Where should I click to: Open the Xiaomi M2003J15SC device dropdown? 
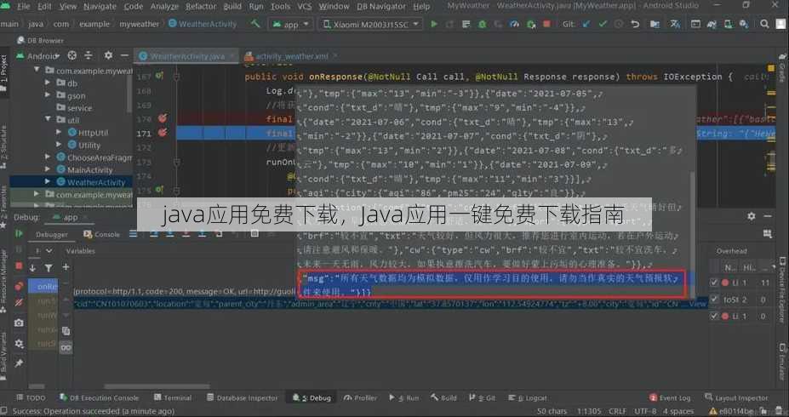pyautogui.click(x=370, y=24)
